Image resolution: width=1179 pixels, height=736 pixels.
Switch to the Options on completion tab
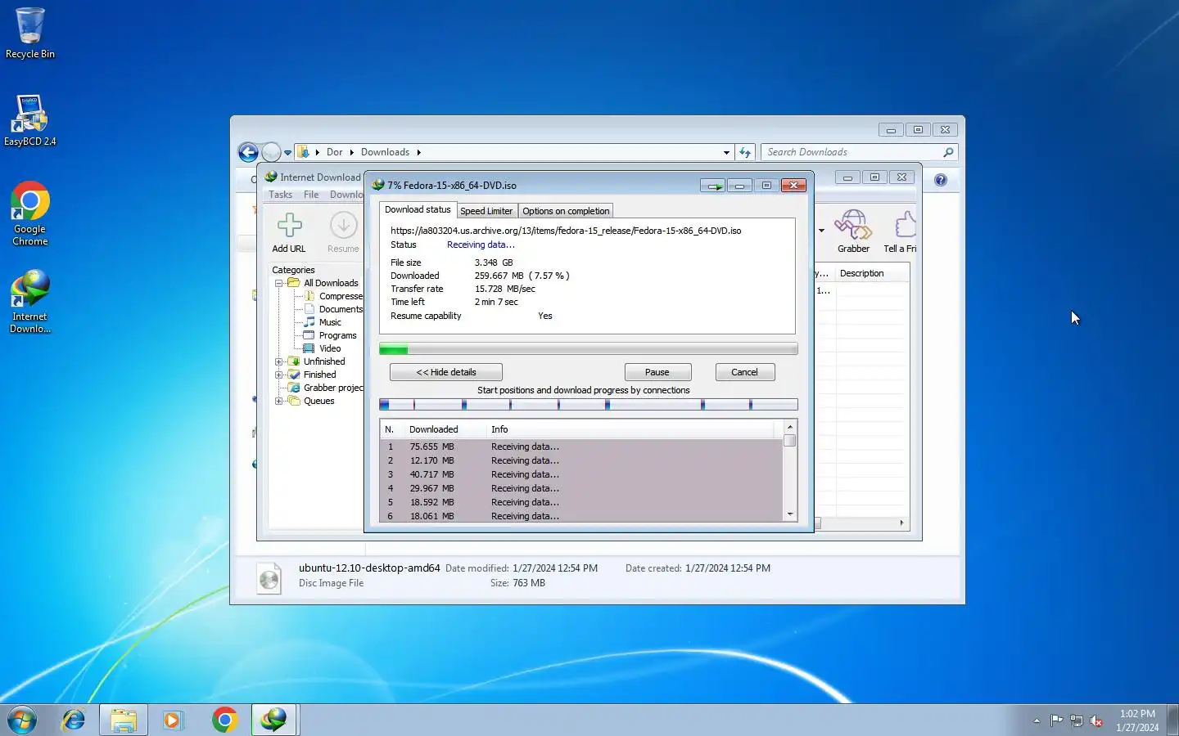point(566,211)
